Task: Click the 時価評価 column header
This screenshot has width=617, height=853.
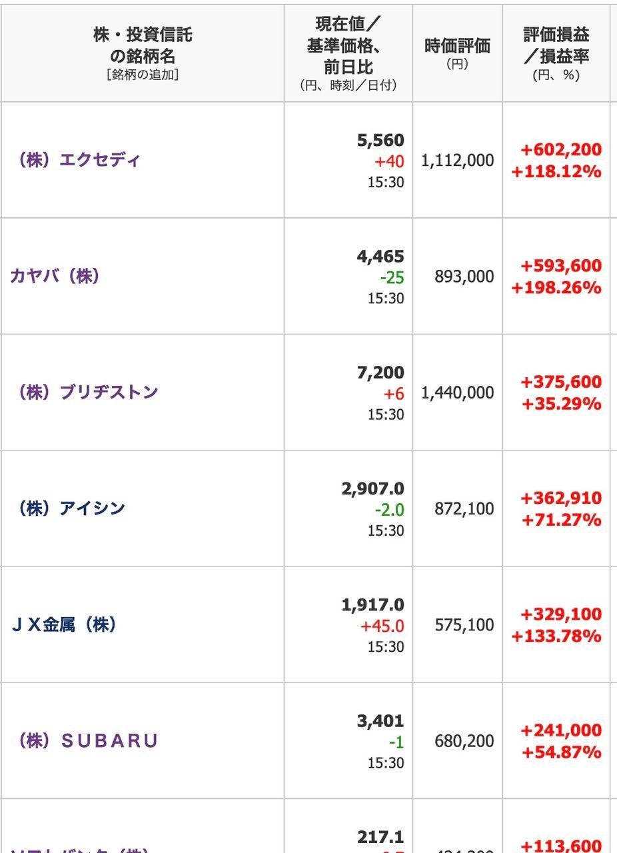Action: click(457, 46)
